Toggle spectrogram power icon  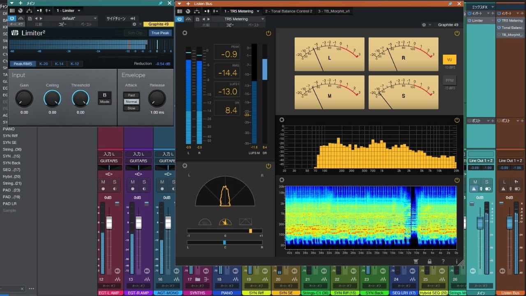457,180
